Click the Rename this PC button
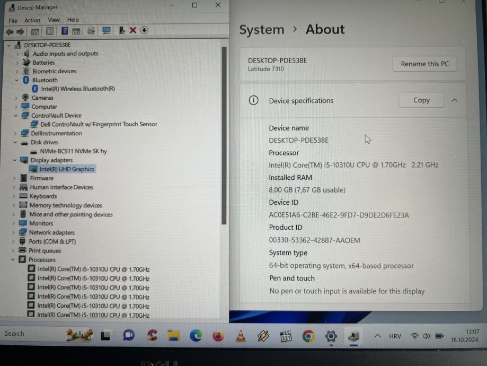The height and width of the screenshot is (366, 487). point(424,64)
